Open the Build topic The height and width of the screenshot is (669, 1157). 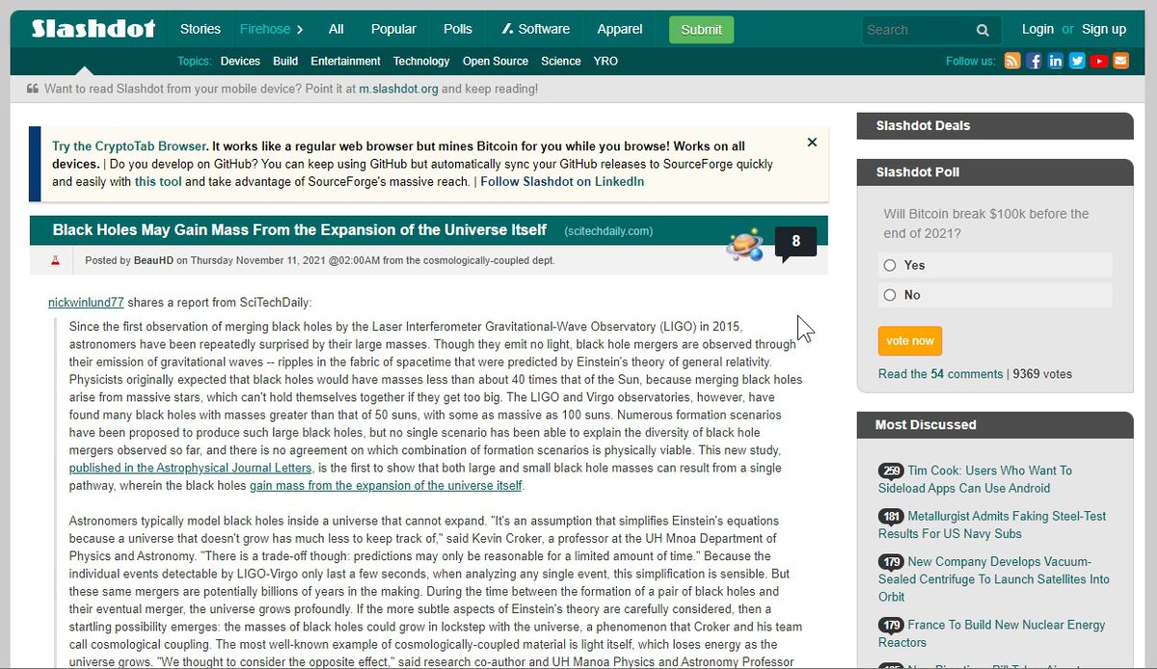[x=285, y=61]
